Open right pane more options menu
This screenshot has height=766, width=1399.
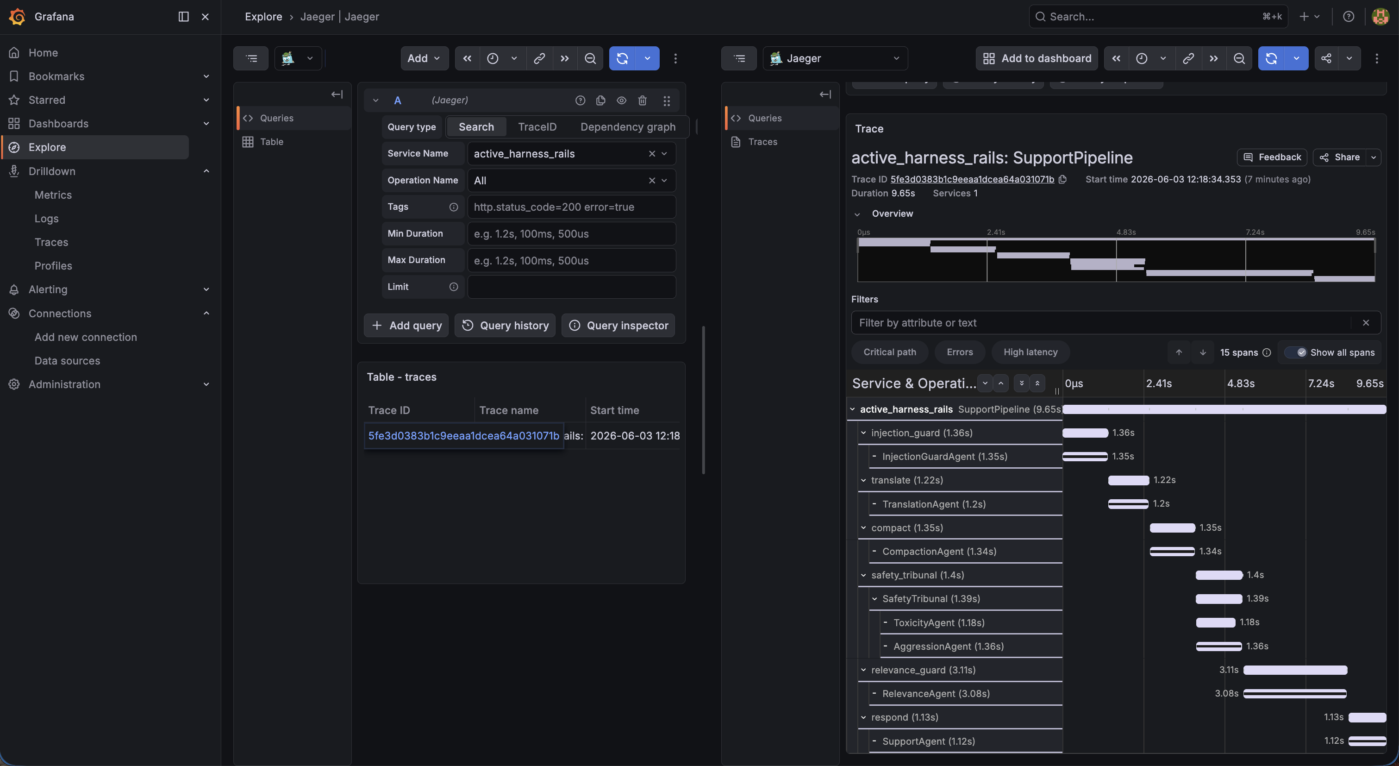tap(1377, 58)
